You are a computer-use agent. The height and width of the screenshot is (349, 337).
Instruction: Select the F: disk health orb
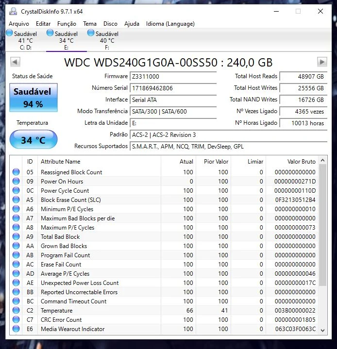(x=91, y=33)
